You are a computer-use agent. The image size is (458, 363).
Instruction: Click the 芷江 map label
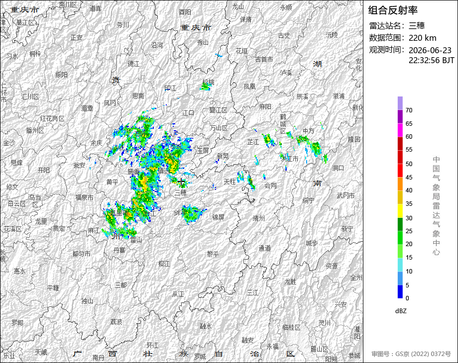[253, 142]
